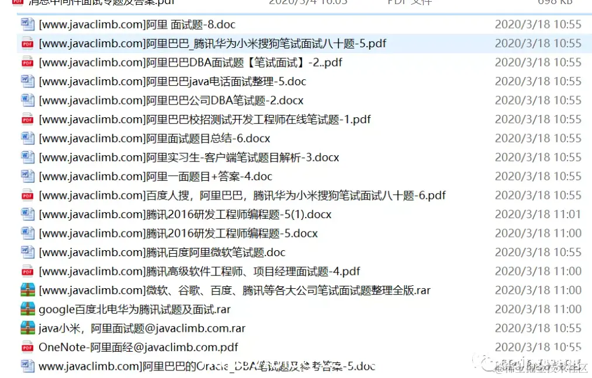Click the Word icon of 阿里 面试题-8.doc

(27, 24)
